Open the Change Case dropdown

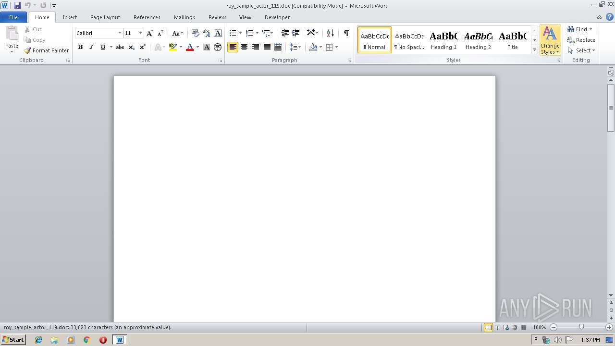coord(177,33)
